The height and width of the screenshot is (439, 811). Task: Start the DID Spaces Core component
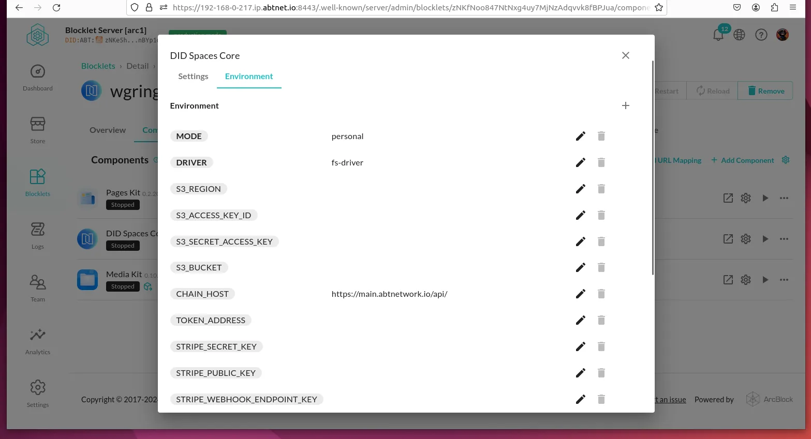[765, 239]
